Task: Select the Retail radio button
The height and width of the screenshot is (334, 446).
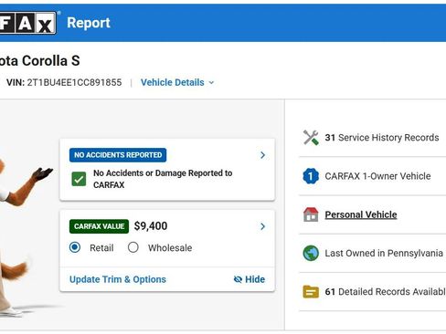Action: click(x=75, y=247)
